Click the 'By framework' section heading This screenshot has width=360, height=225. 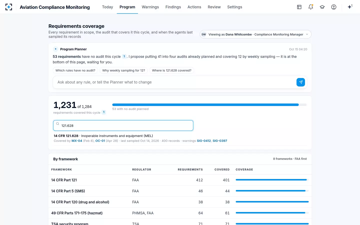pyautogui.click(x=65, y=159)
